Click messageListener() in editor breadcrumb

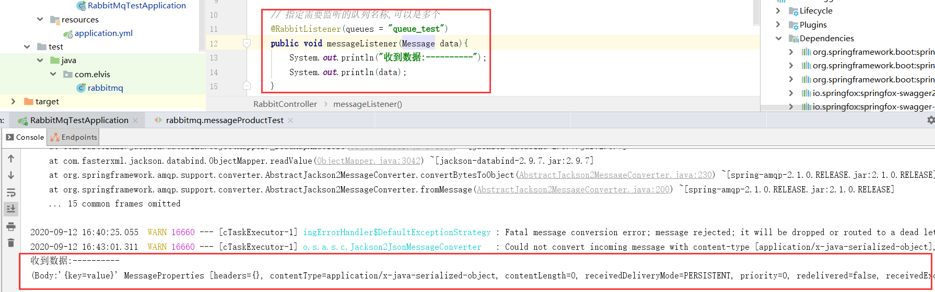(x=368, y=104)
